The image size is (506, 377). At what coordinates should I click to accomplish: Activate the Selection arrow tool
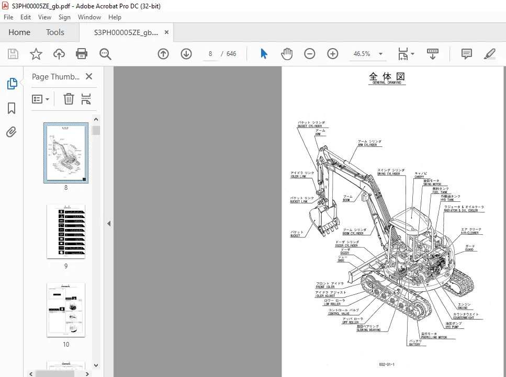[264, 54]
